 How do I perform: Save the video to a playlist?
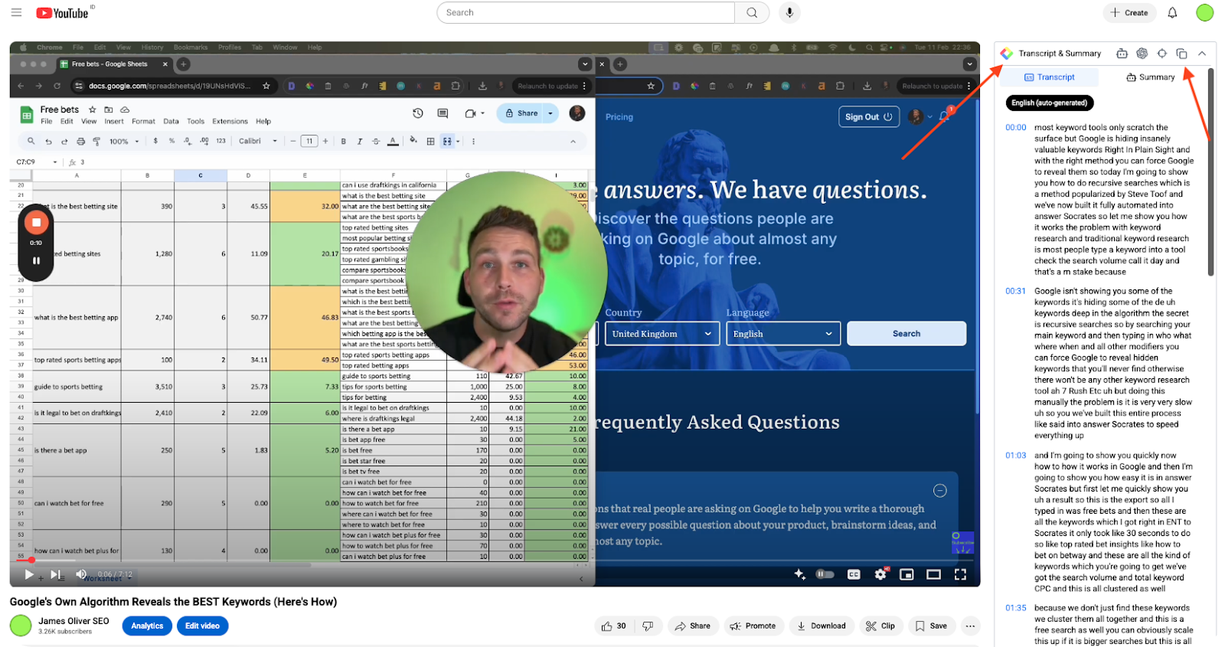[931, 626]
